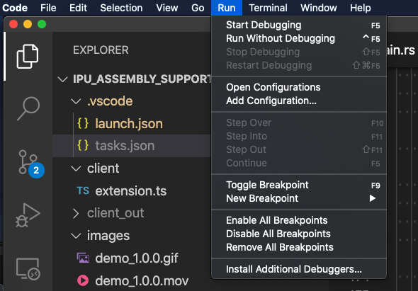Image resolution: width=418 pixels, height=291 pixels.
Task: Collapse the .vscode folder
Action: [77, 101]
